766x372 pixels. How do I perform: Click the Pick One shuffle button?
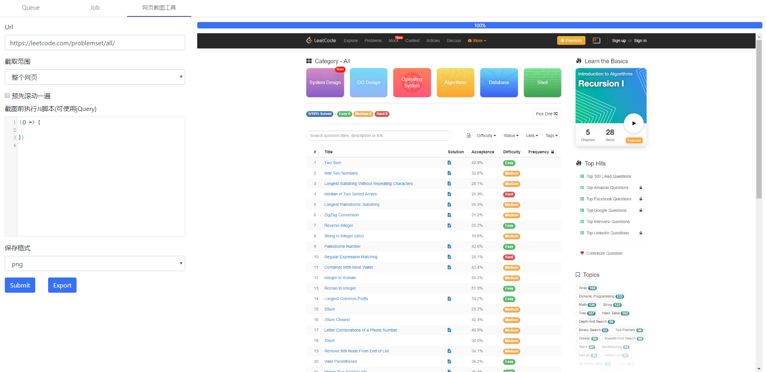click(x=547, y=114)
